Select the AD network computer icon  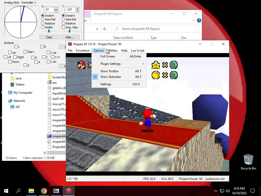click(x=12, y=107)
